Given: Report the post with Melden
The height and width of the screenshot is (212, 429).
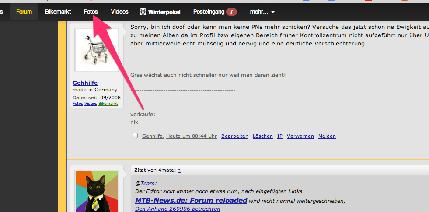Looking at the screenshot, I should 327,136.
